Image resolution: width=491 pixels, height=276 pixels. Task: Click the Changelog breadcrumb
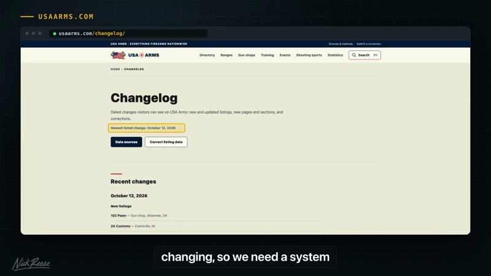click(134, 69)
